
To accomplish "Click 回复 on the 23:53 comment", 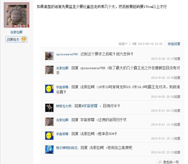I will click(x=177, y=152).
